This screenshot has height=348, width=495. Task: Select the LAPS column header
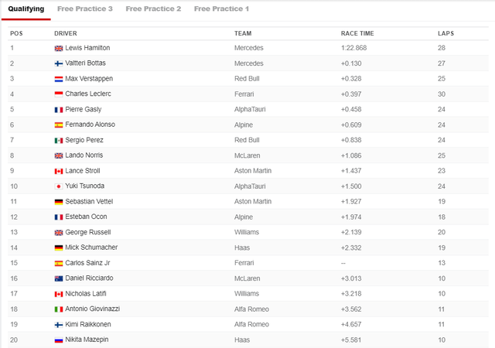pyautogui.click(x=445, y=33)
